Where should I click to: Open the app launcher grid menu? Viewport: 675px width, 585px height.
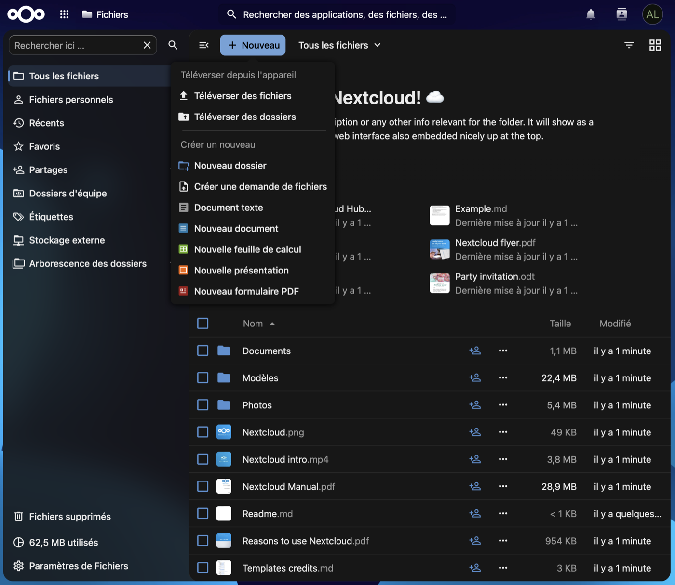pyautogui.click(x=64, y=14)
